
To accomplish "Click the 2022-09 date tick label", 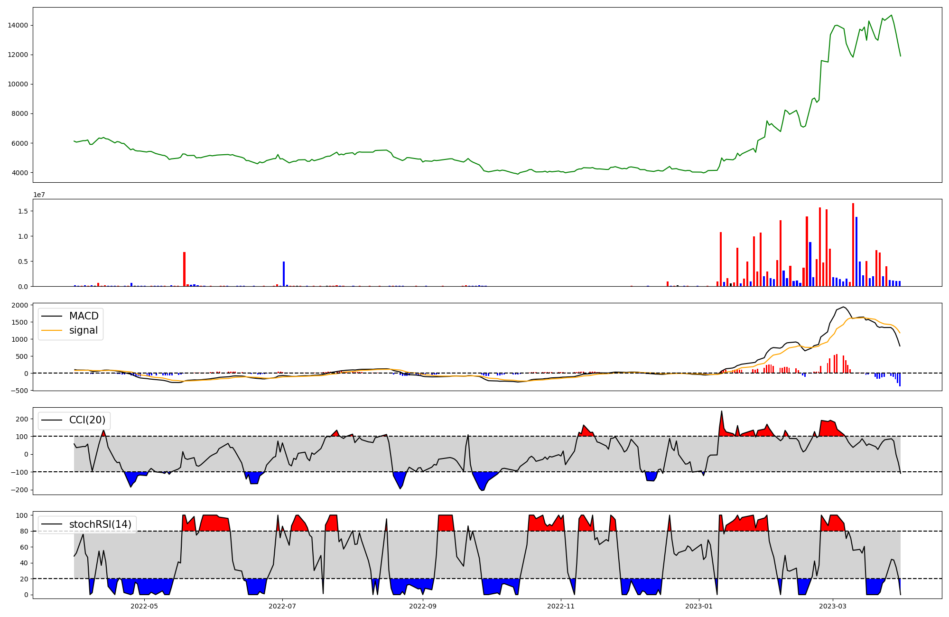I will pos(422,606).
